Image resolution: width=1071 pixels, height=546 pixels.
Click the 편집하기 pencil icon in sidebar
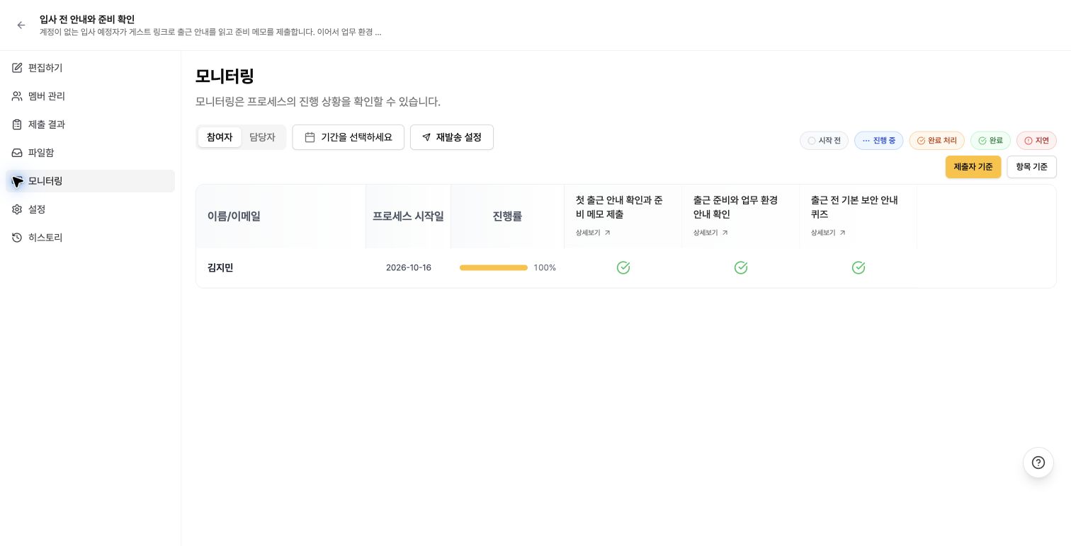[17, 68]
